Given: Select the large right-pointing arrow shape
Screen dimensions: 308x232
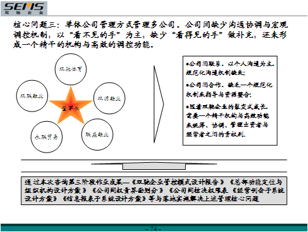Looking at the screenshot, I should pyautogui.click(x=159, y=104).
